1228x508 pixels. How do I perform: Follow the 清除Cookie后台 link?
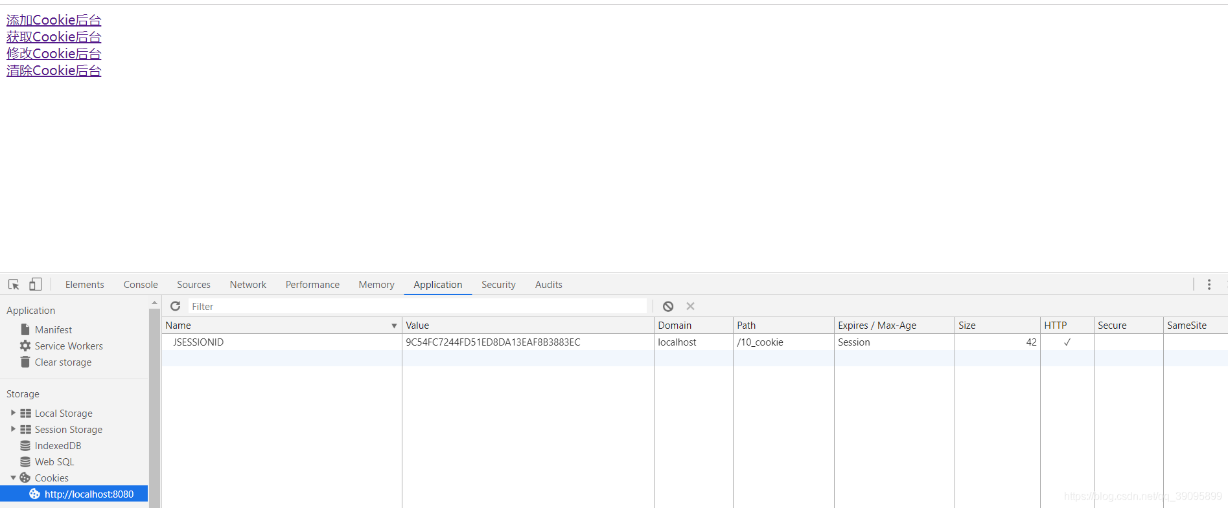(54, 71)
